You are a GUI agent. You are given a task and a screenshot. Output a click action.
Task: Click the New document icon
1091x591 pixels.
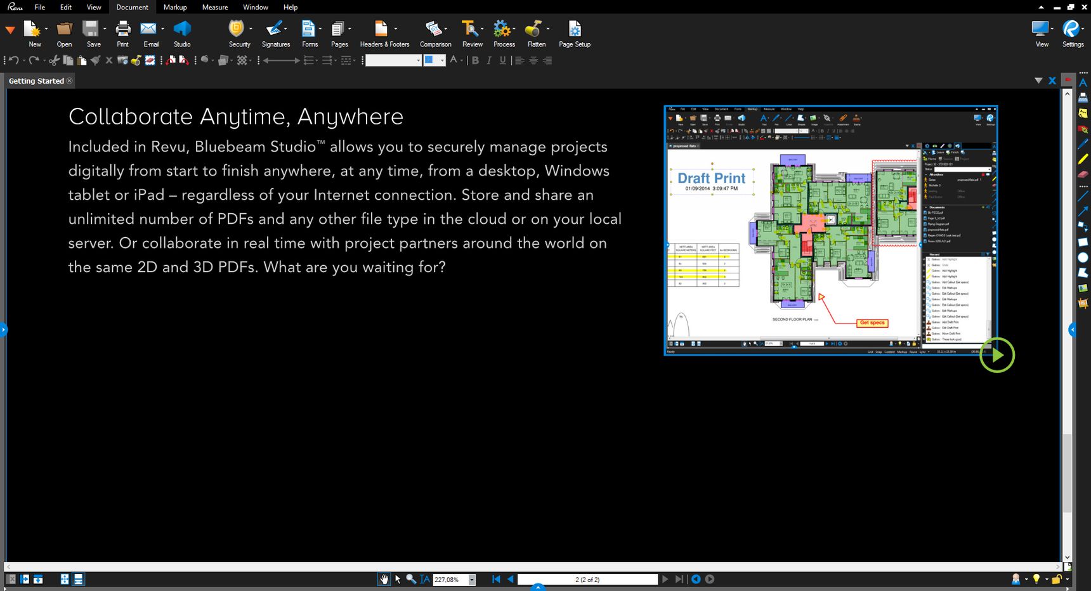32,29
